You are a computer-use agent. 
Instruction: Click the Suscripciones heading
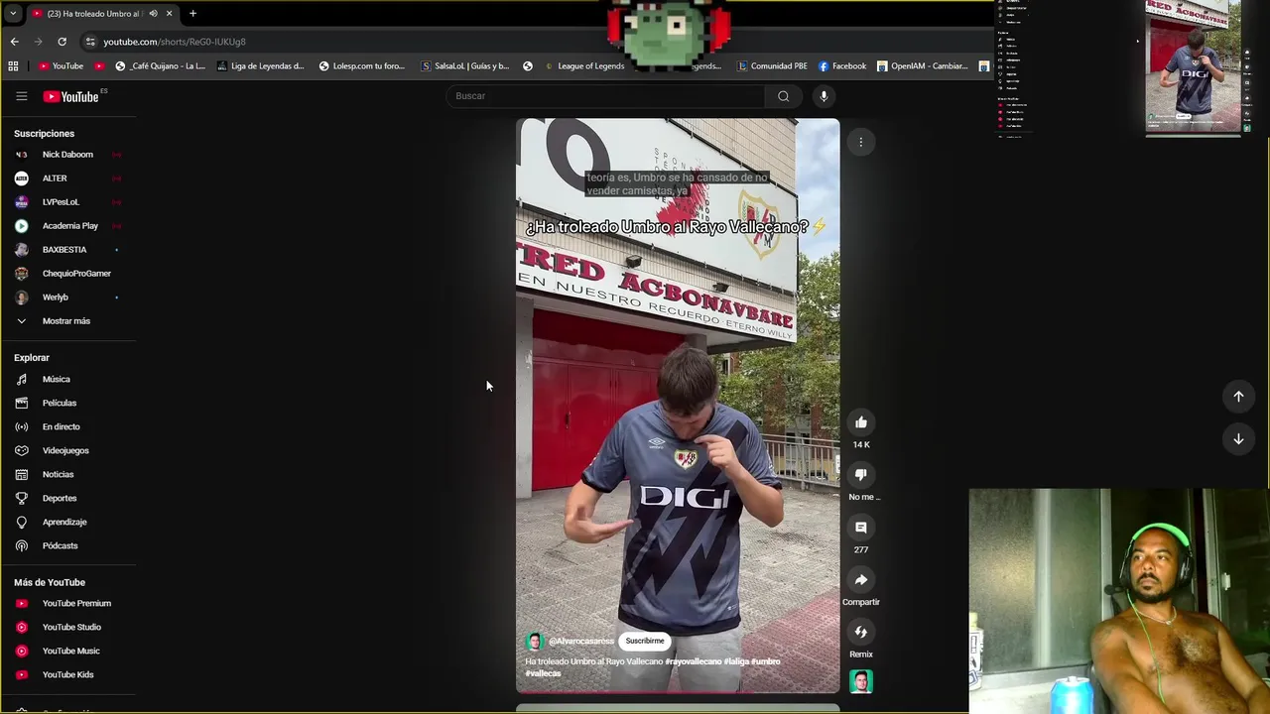click(44, 134)
